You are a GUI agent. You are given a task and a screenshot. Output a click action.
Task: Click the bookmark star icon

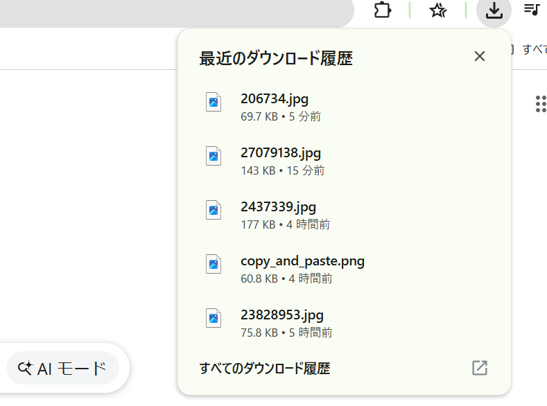click(x=437, y=10)
